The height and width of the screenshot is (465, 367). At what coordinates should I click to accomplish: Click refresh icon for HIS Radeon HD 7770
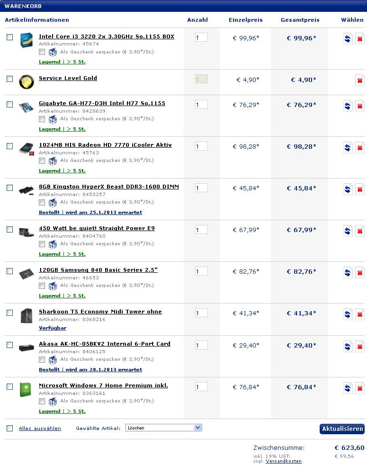click(x=348, y=147)
